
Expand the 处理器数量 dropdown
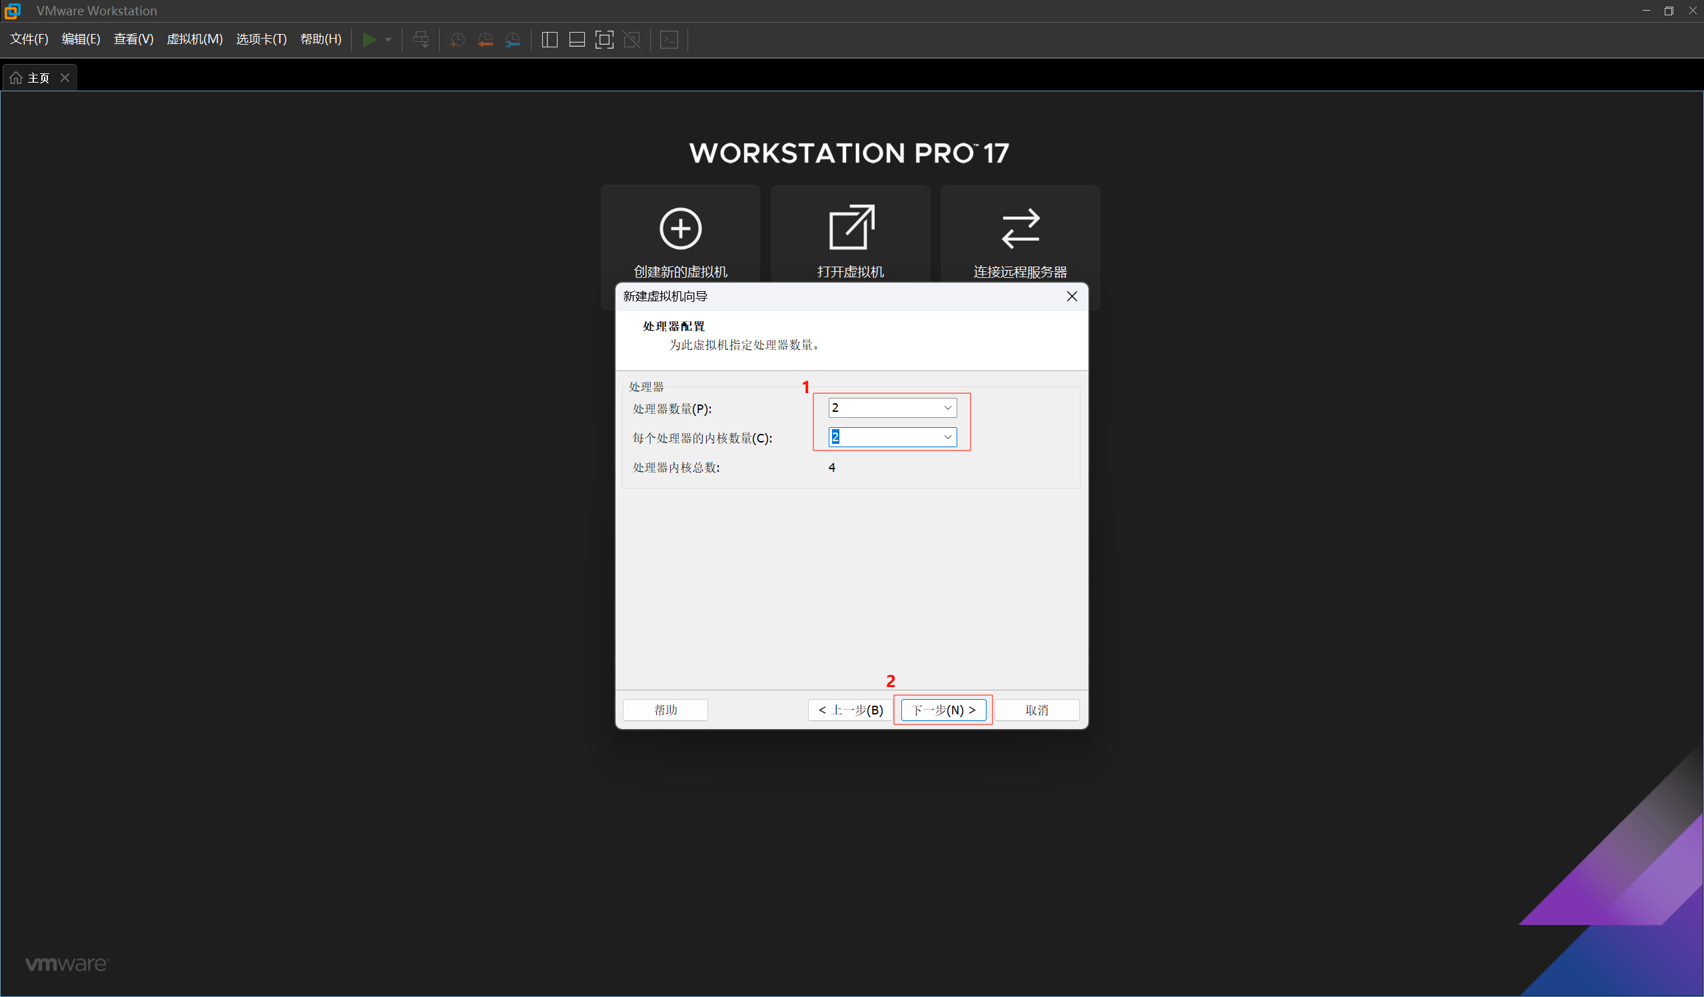pyautogui.click(x=947, y=408)
